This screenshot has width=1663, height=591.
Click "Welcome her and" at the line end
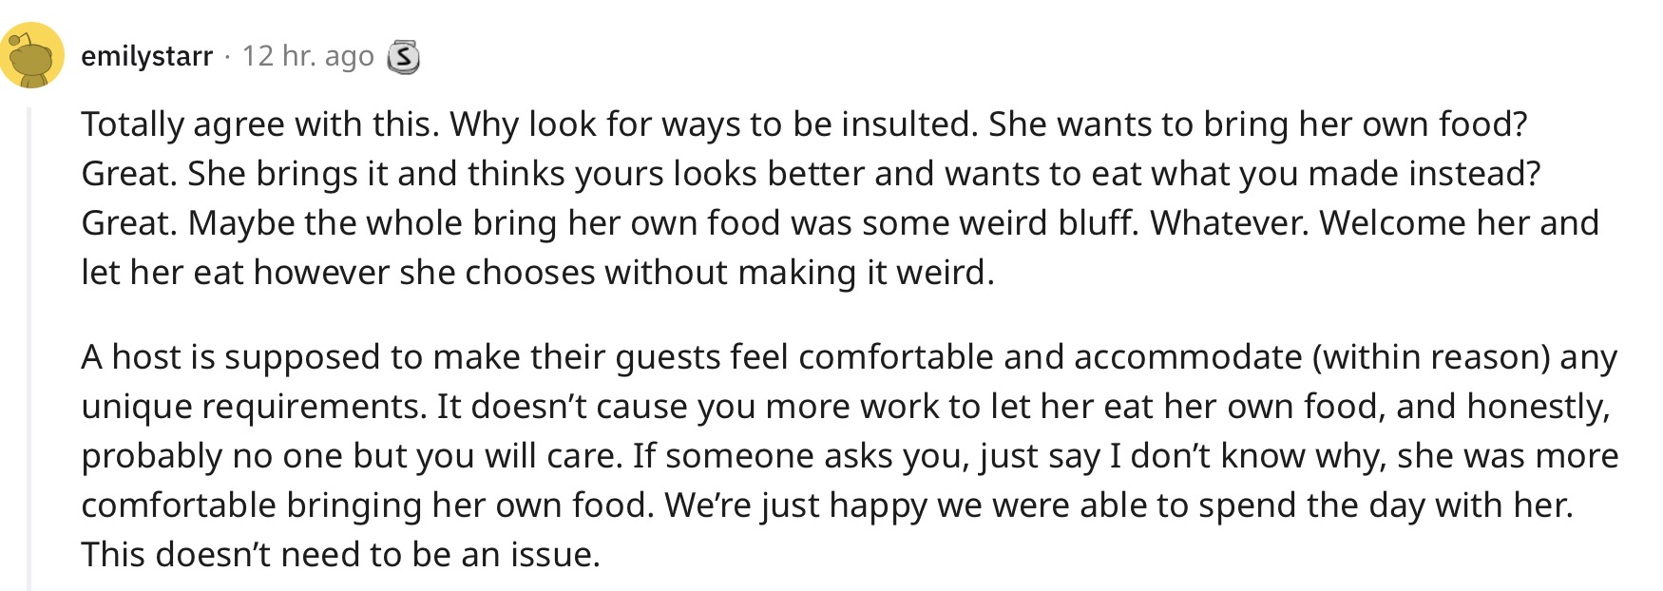pyautogui.click(x=1459, y=223)
